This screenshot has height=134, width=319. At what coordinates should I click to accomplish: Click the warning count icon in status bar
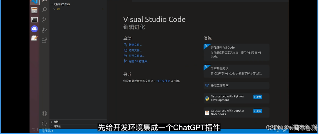(x=50, y=131)
